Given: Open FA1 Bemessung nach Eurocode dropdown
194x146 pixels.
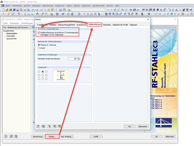Looking at the screenshot, I should click(17, 27).
